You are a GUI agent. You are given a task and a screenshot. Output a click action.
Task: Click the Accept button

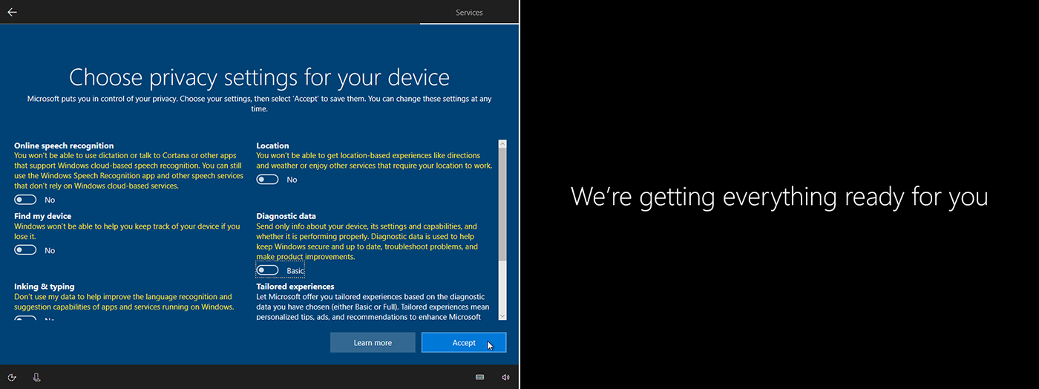click(x=464, y=342)
